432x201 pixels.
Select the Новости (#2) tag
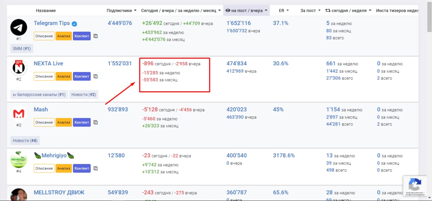pyautogui.click(x=84, y=95)
